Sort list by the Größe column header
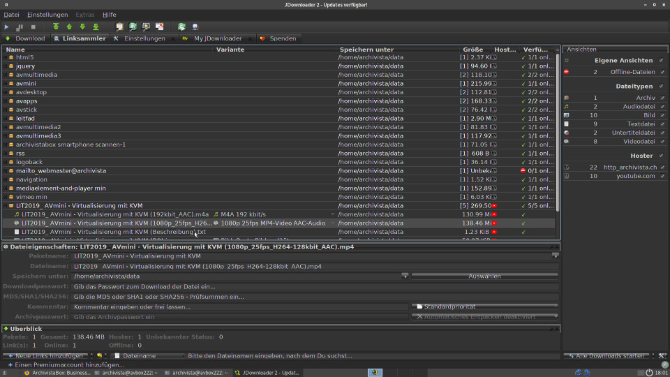The width and height of the screenshot is (670, 377). (x=472, y=50)
